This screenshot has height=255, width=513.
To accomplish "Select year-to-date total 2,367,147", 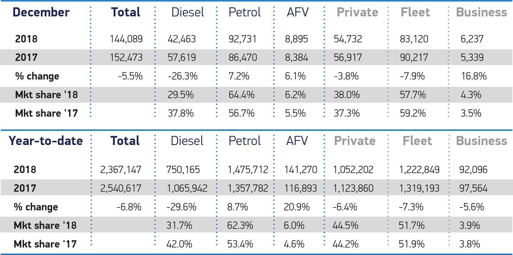I will [121, 170].
